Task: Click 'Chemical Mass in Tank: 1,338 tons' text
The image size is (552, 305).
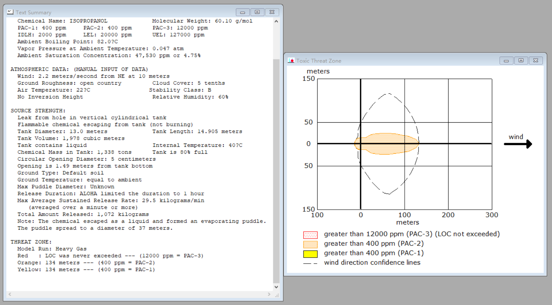Action: 74,152
